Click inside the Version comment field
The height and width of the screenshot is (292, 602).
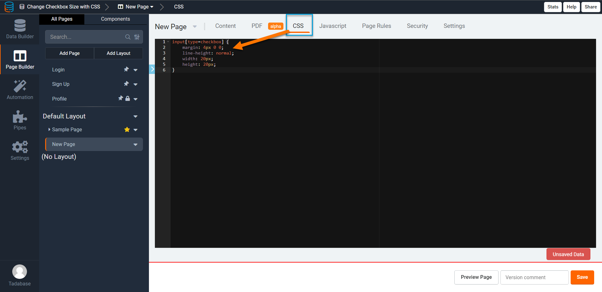534,277
